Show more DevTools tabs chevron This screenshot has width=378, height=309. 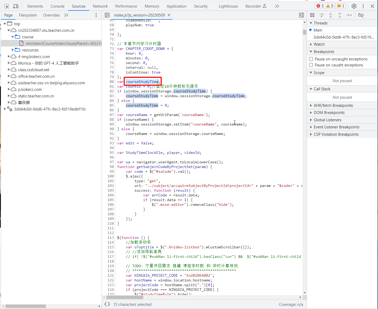pos(277,6)
